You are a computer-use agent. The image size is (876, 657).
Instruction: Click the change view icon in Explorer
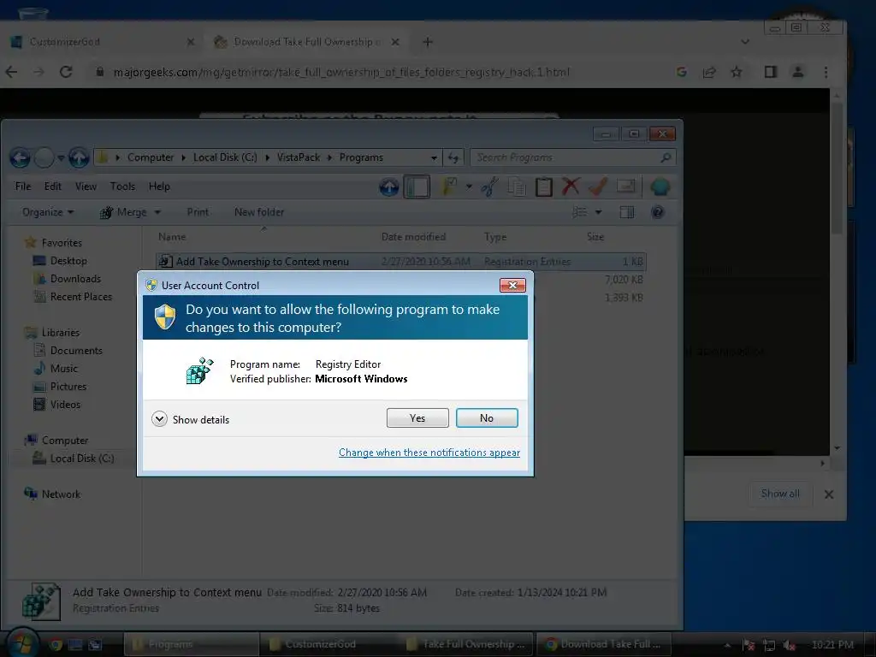[x=580, y=212]
